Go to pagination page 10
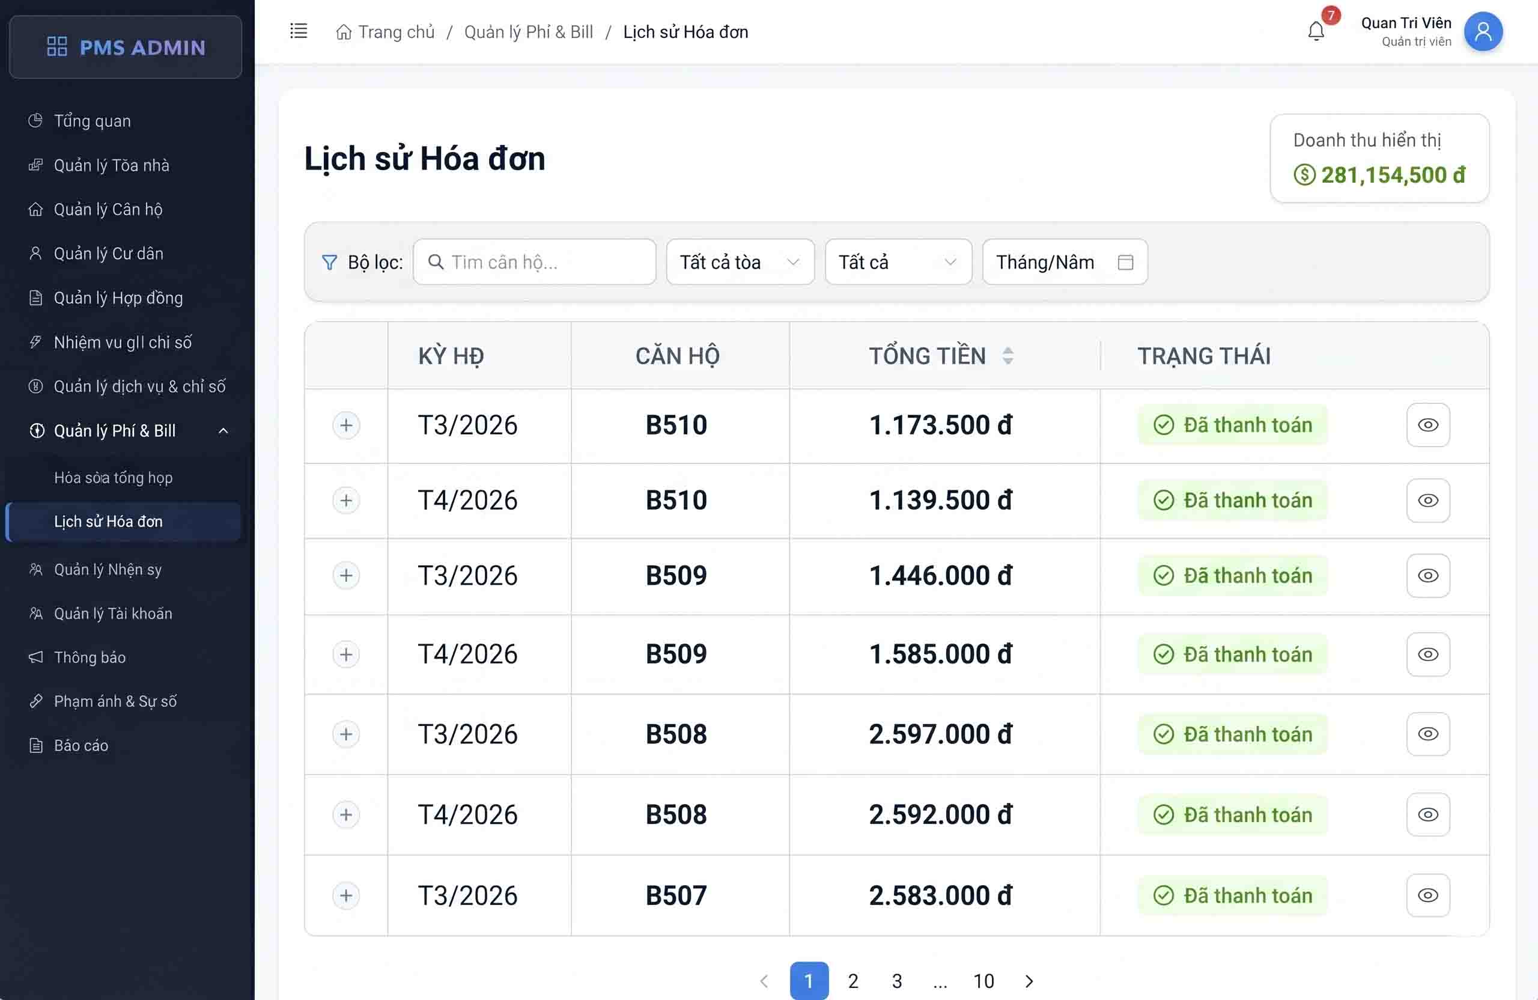The height and width of the screenshot is (1000, 1538). pyautogui.click(x=983, y=981)
